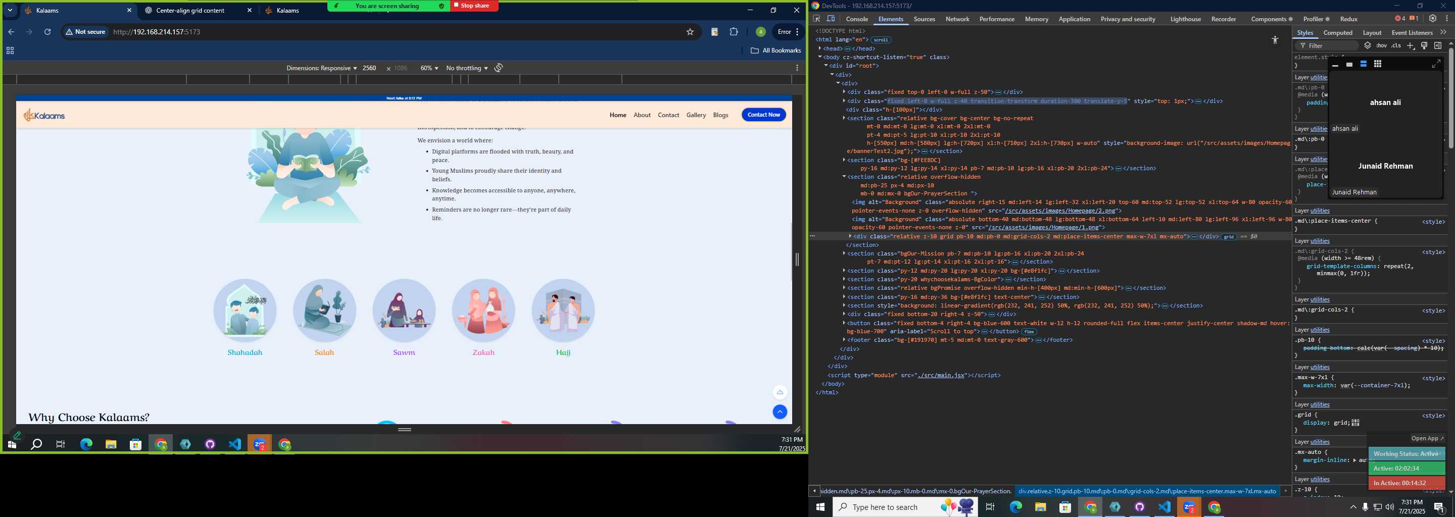This screenshot has width=1455, height=517.
Task: Click the rotate device orientation icon
Action: pos(499,68)
